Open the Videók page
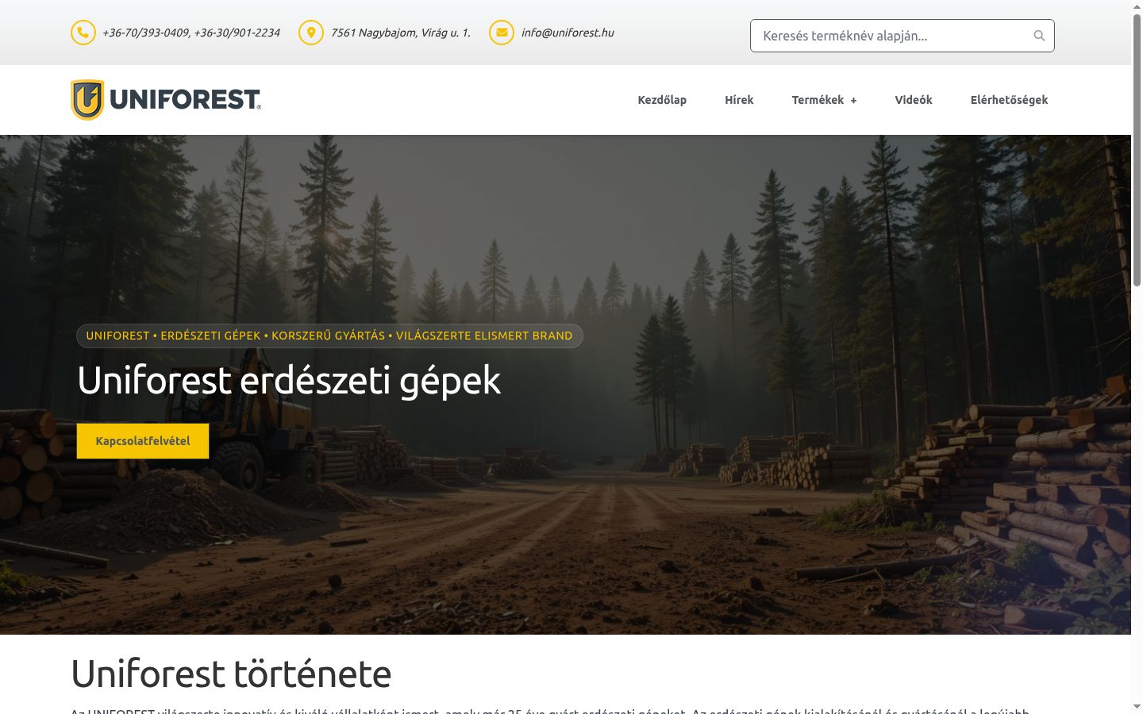The image size is (1143, 714). click(914, 100)
